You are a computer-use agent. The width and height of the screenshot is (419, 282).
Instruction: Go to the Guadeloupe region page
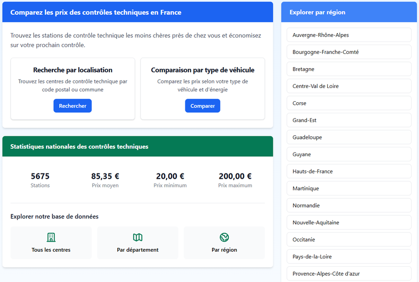pos(349,137)
